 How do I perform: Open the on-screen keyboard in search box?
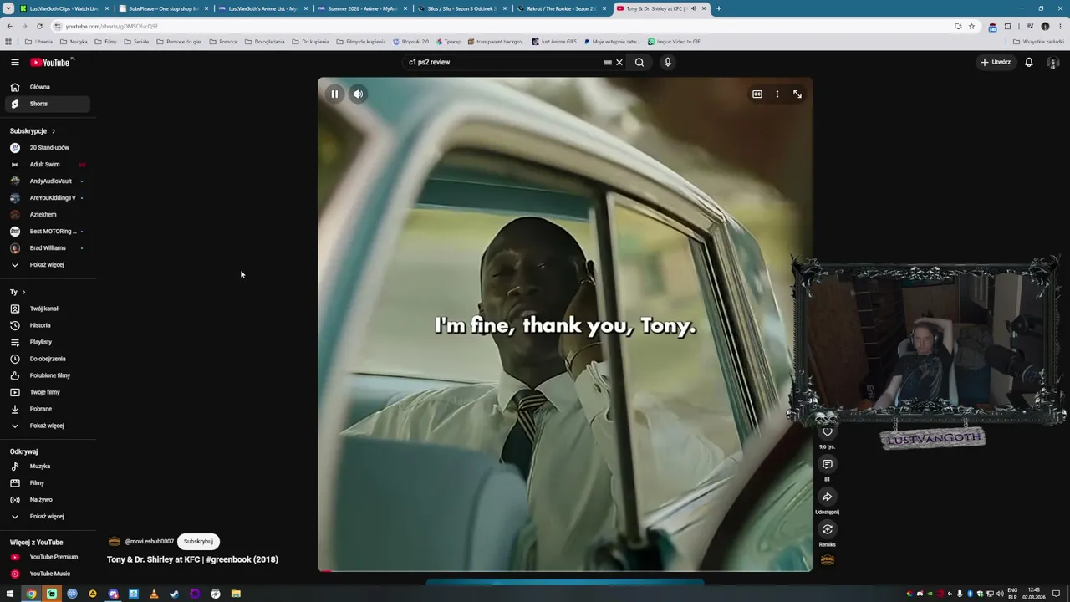(x=608, y=62)
